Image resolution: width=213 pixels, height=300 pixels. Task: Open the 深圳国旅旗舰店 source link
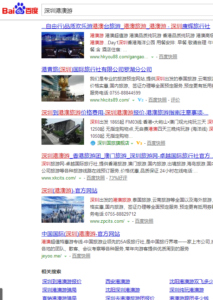coord(113,143)
